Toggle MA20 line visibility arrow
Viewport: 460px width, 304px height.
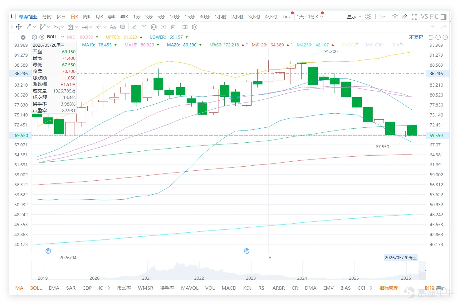[200, 45]
